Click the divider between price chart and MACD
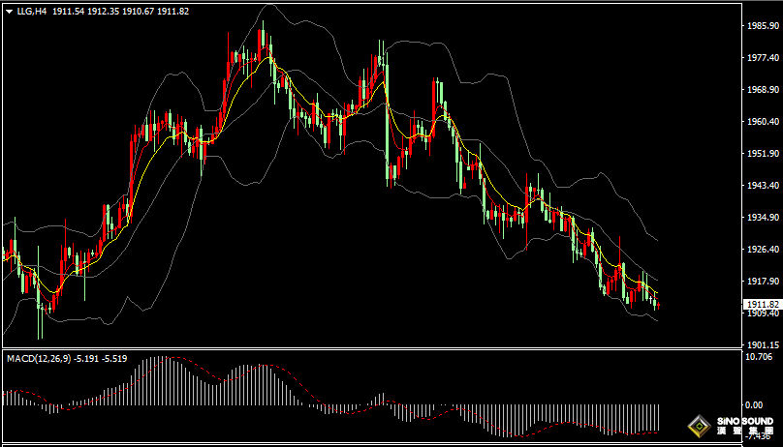The width and height of the screenshot is (783, 447). click(x=388, y=349)
